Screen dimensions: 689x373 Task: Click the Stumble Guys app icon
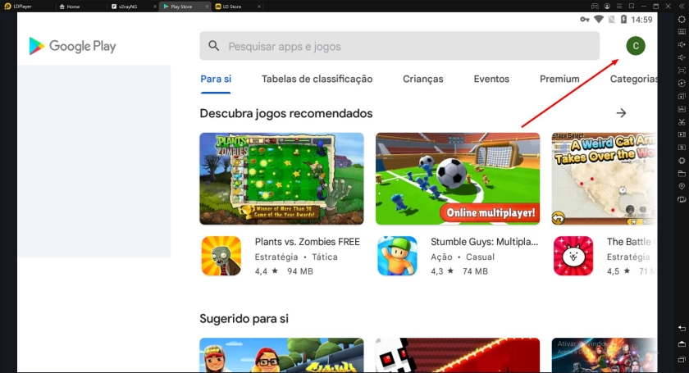pos(397,256)
